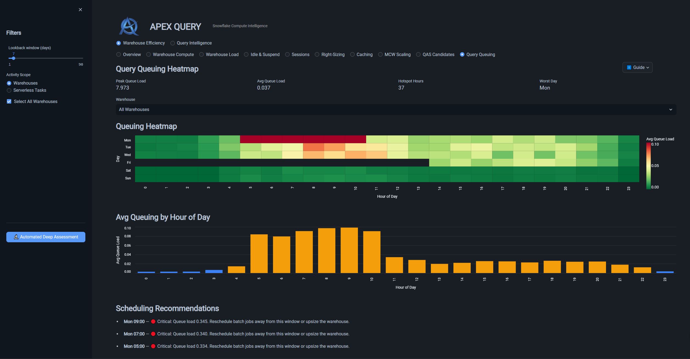690x359 pixels.
Task: Click Worst Day value Mon
Action: click(545, 88)
